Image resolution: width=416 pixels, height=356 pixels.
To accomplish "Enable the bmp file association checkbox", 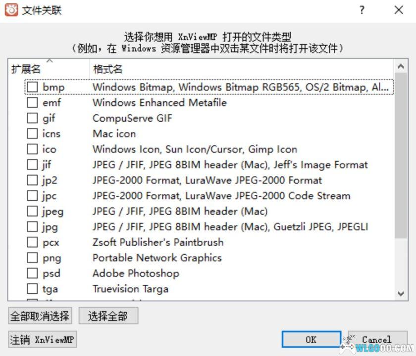I will 33,87.
